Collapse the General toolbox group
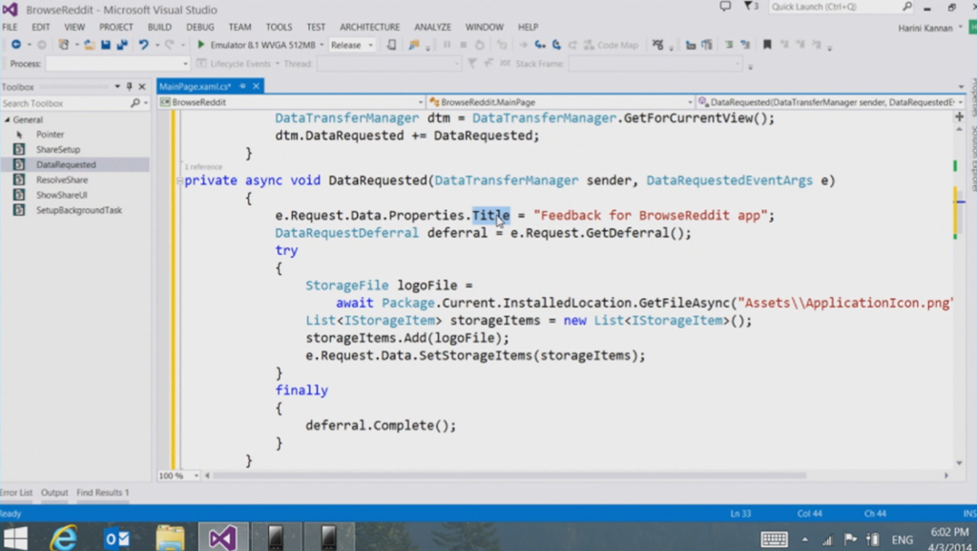Image resolution: width=977 pixels, height=551 pixels. tap(8, 119)
